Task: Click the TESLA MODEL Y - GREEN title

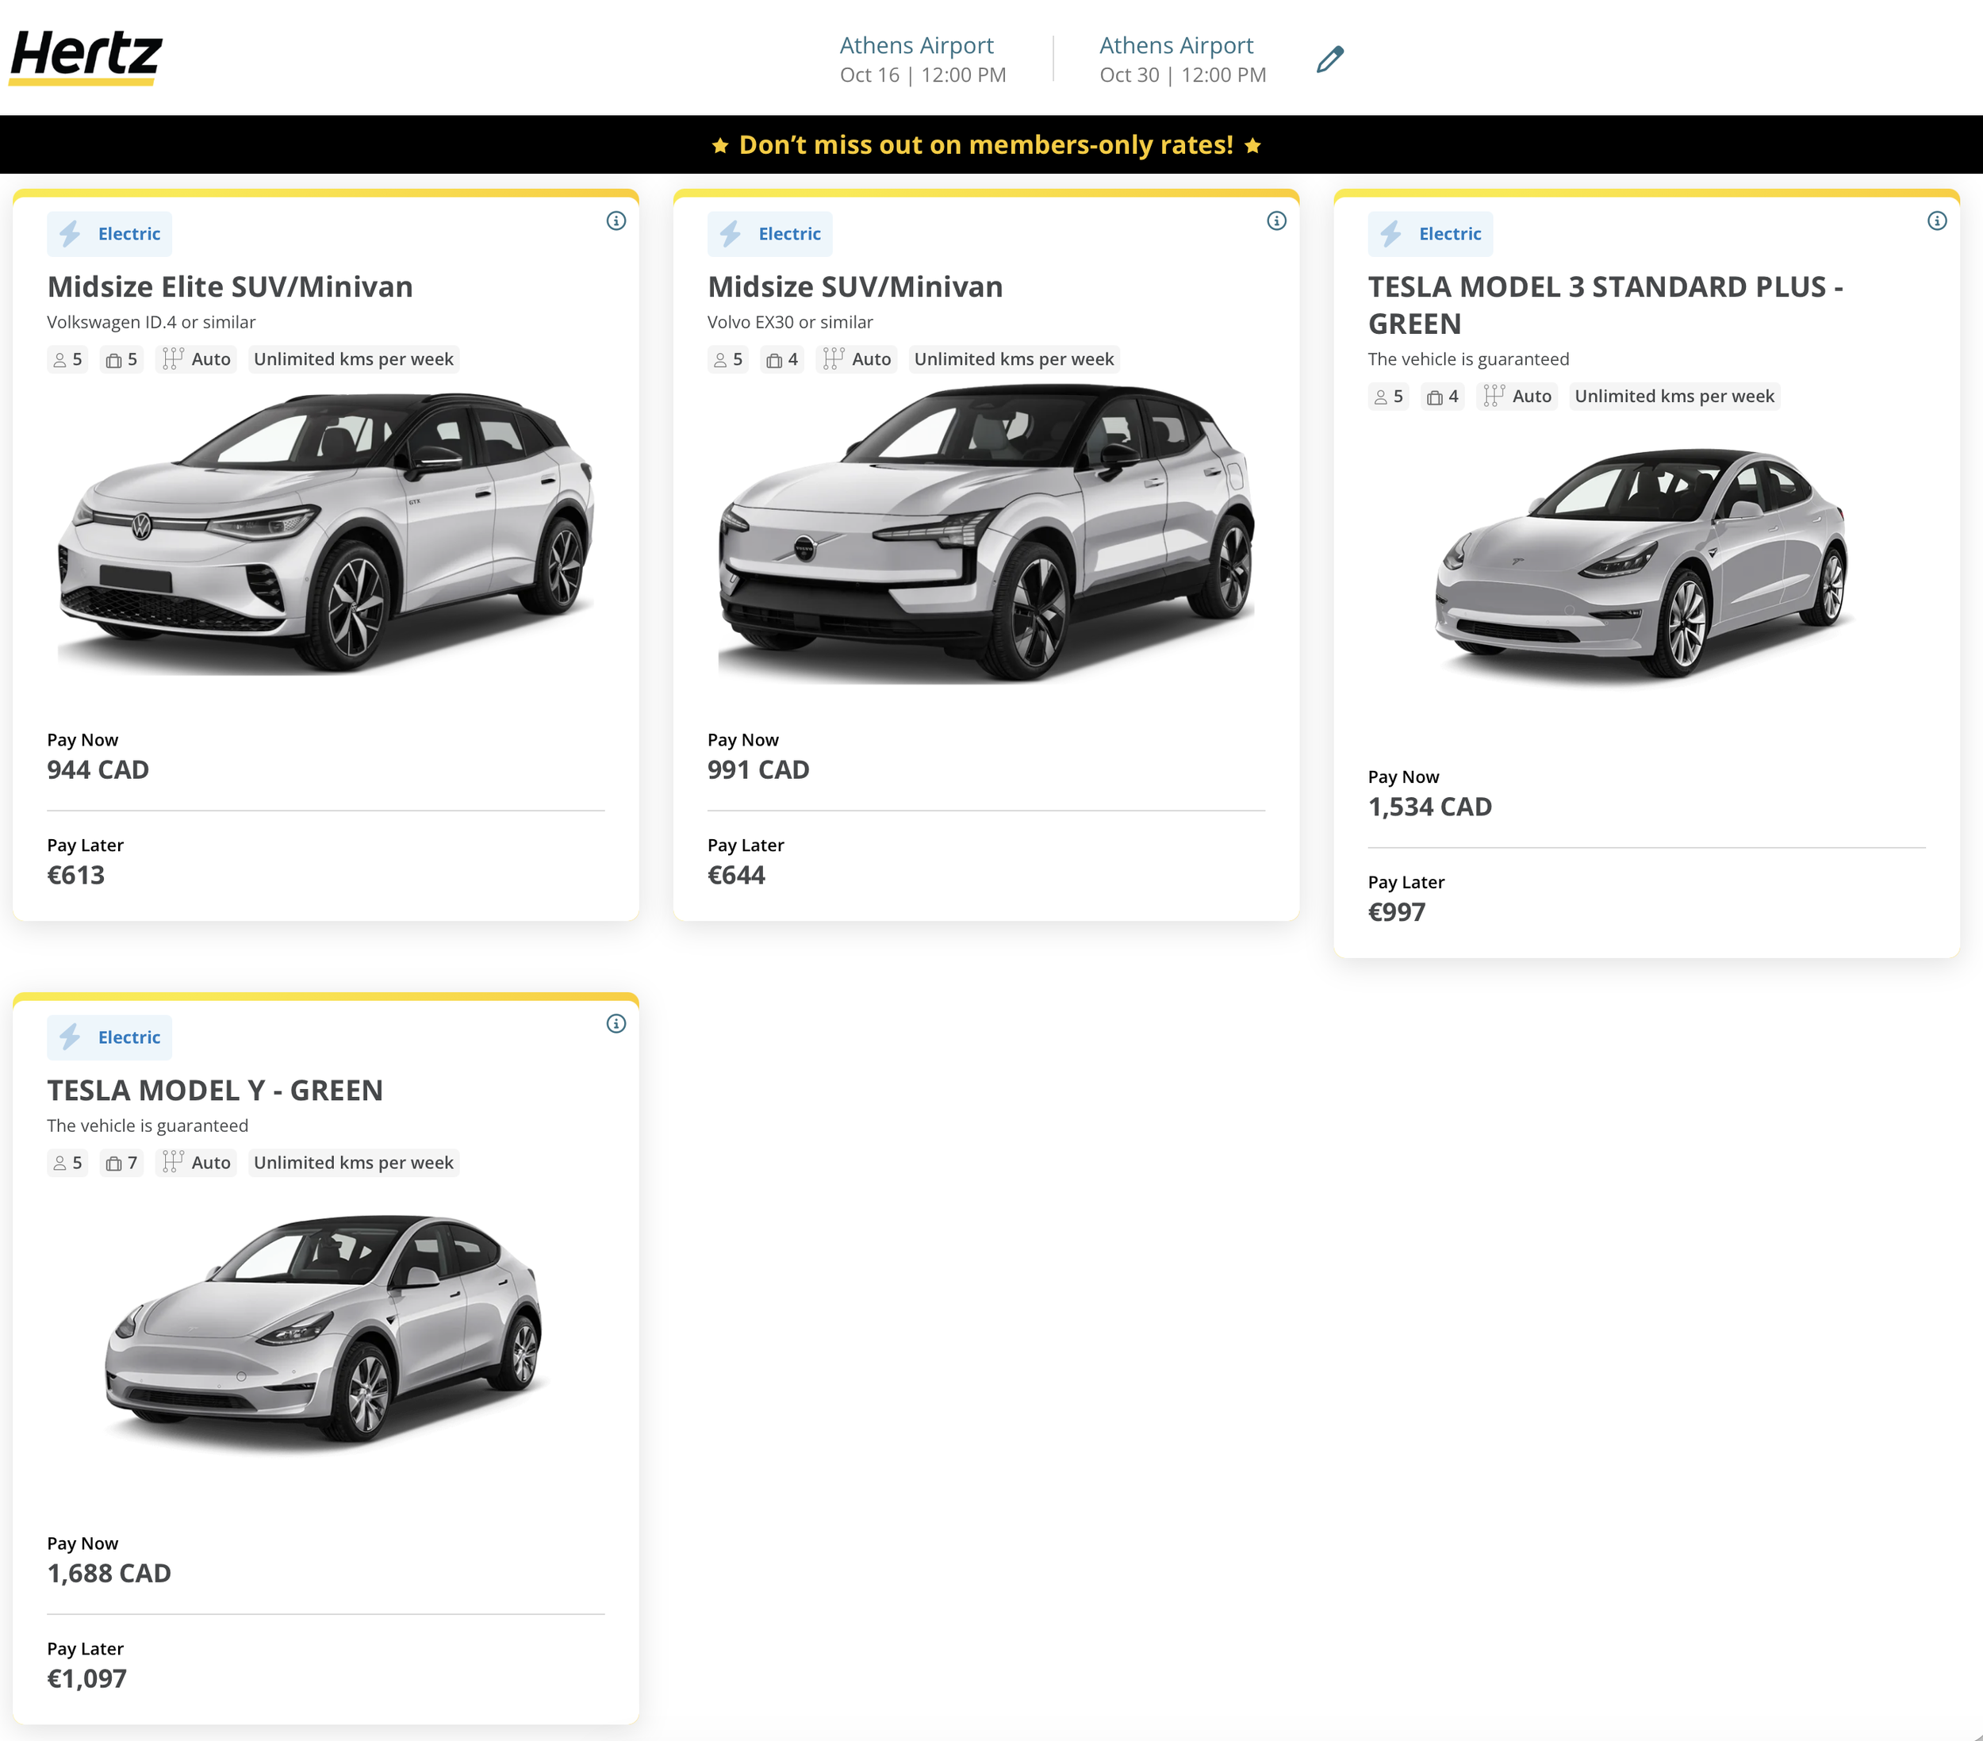Action: pyautogui.click(x=216, y=1090)
